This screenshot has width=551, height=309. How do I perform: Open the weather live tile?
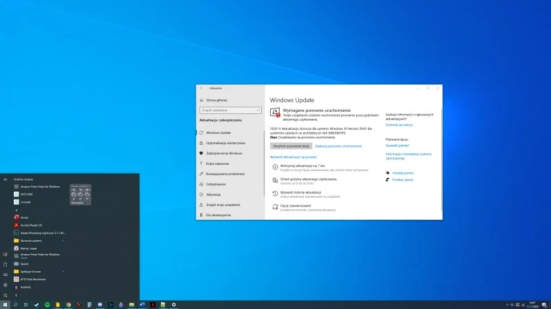81,195
